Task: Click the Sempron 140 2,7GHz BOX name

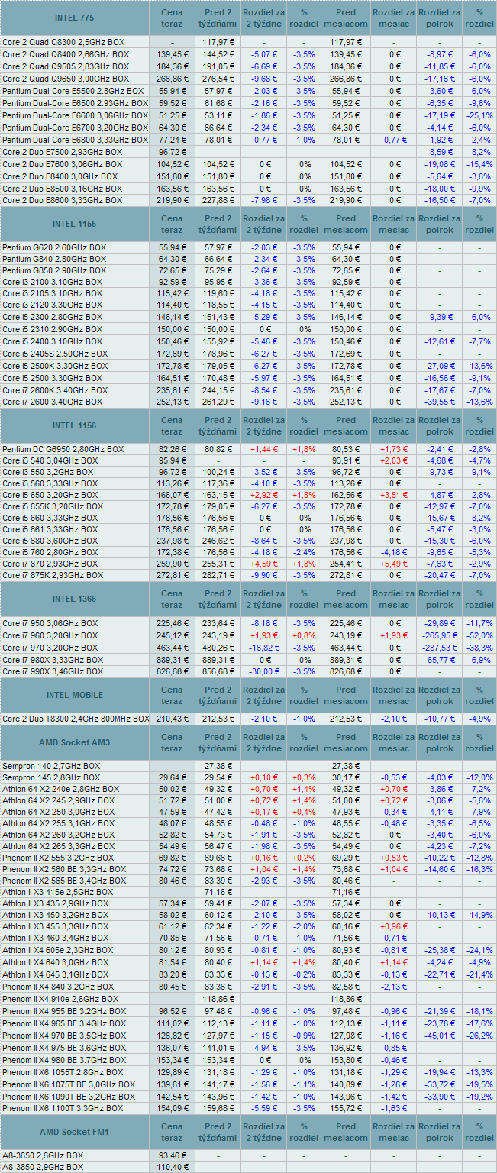Action: [x=51, y=765]
